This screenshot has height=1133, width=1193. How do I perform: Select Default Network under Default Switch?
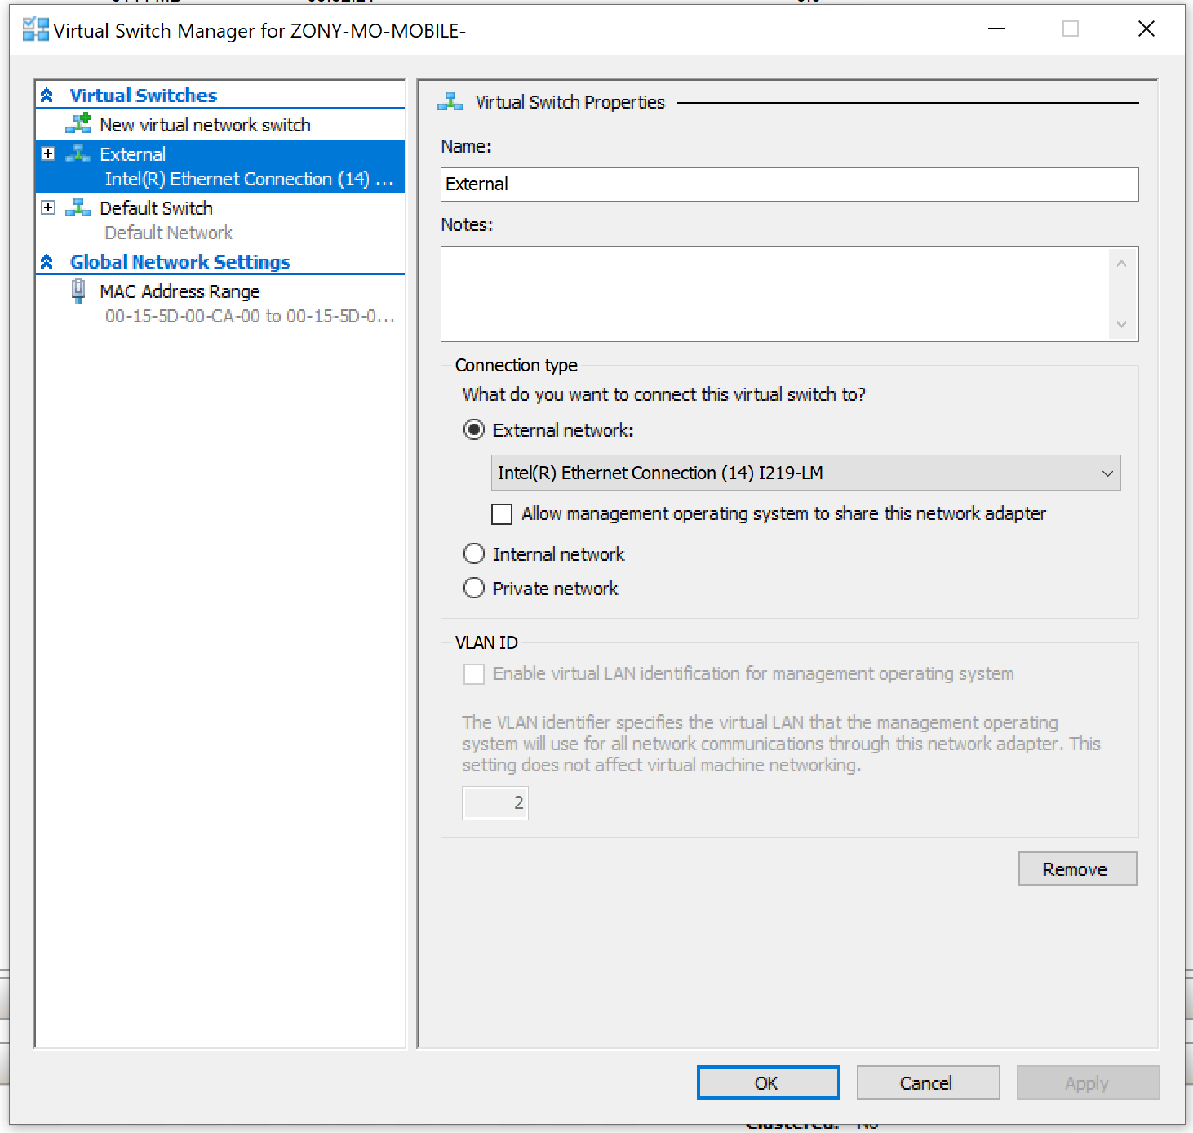[168, 233]
